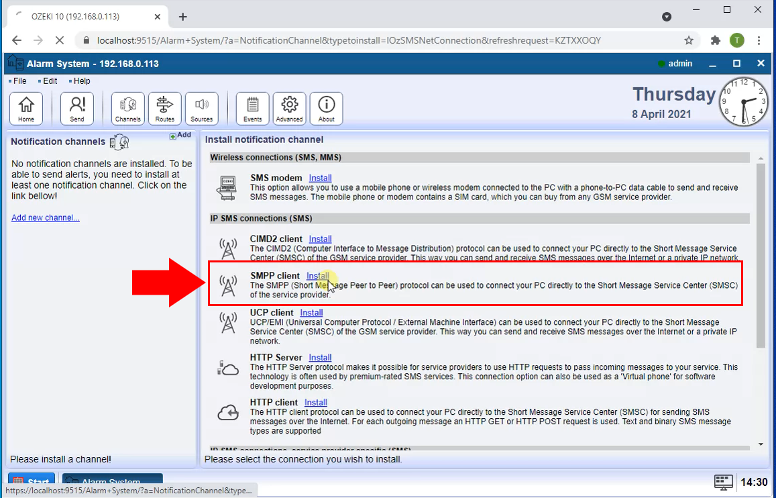Click the Install link for UCP client
The height and width of the screenshot is (498, 776).
coord(311,312)
